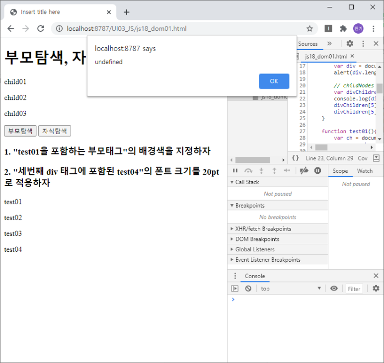The height and width of the screenshot is (363, 384).
Task: Click the source editor vertical scrollbar thumb
Action: (380, 88)
